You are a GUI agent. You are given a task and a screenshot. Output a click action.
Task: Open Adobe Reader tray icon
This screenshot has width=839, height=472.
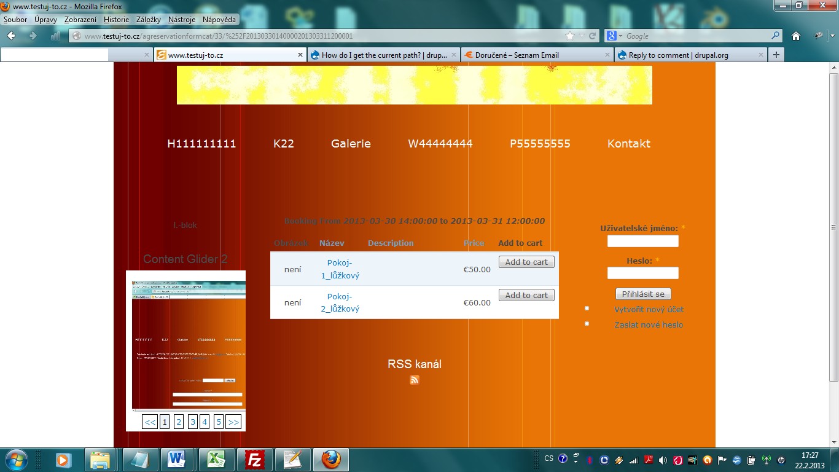tap(647, 460)
